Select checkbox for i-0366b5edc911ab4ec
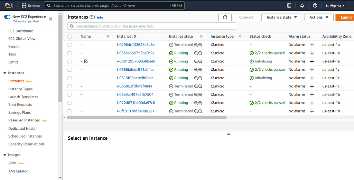This screenshot has width=354, height=180. (69, 70)
